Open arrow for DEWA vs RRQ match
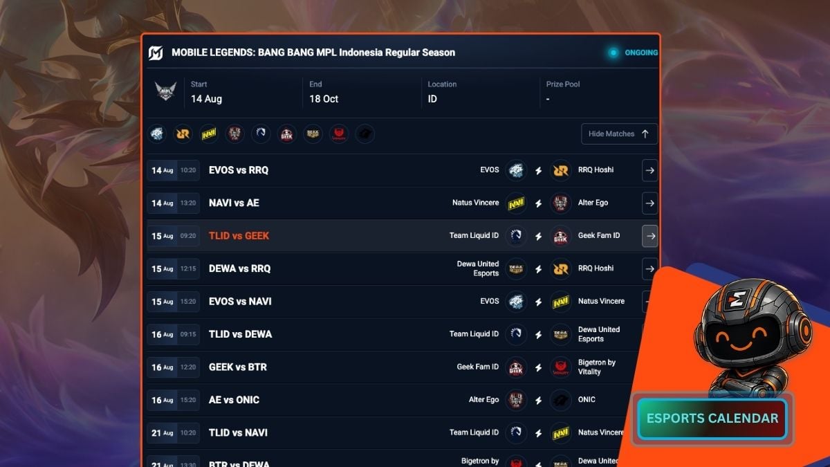This screenshot has height=467, width=830. pyautogui.click(x=649, y=268)
